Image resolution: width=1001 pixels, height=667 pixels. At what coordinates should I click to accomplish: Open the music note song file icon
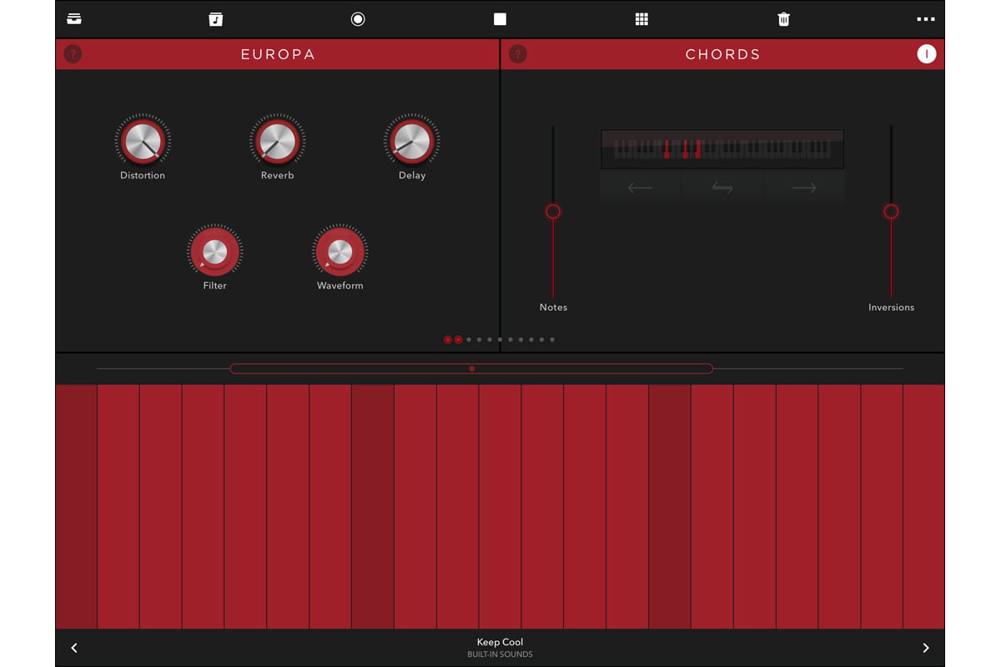point(216,19)
